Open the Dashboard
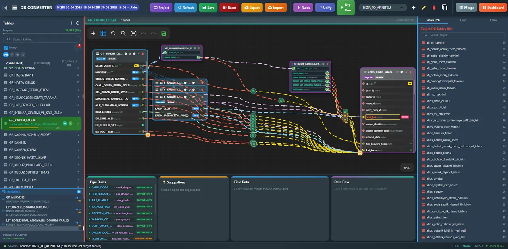Viewport: 508px width, 249px height. click(493, 8)
